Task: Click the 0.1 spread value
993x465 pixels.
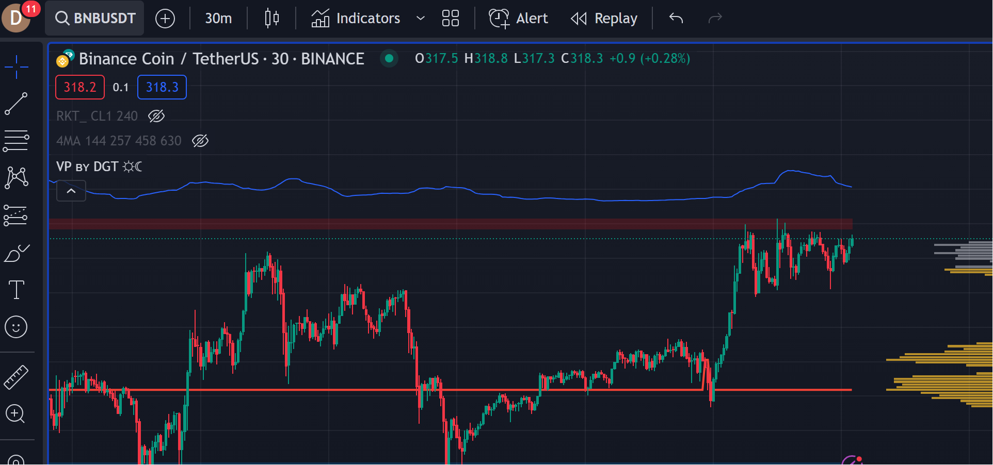Action: 121,88
